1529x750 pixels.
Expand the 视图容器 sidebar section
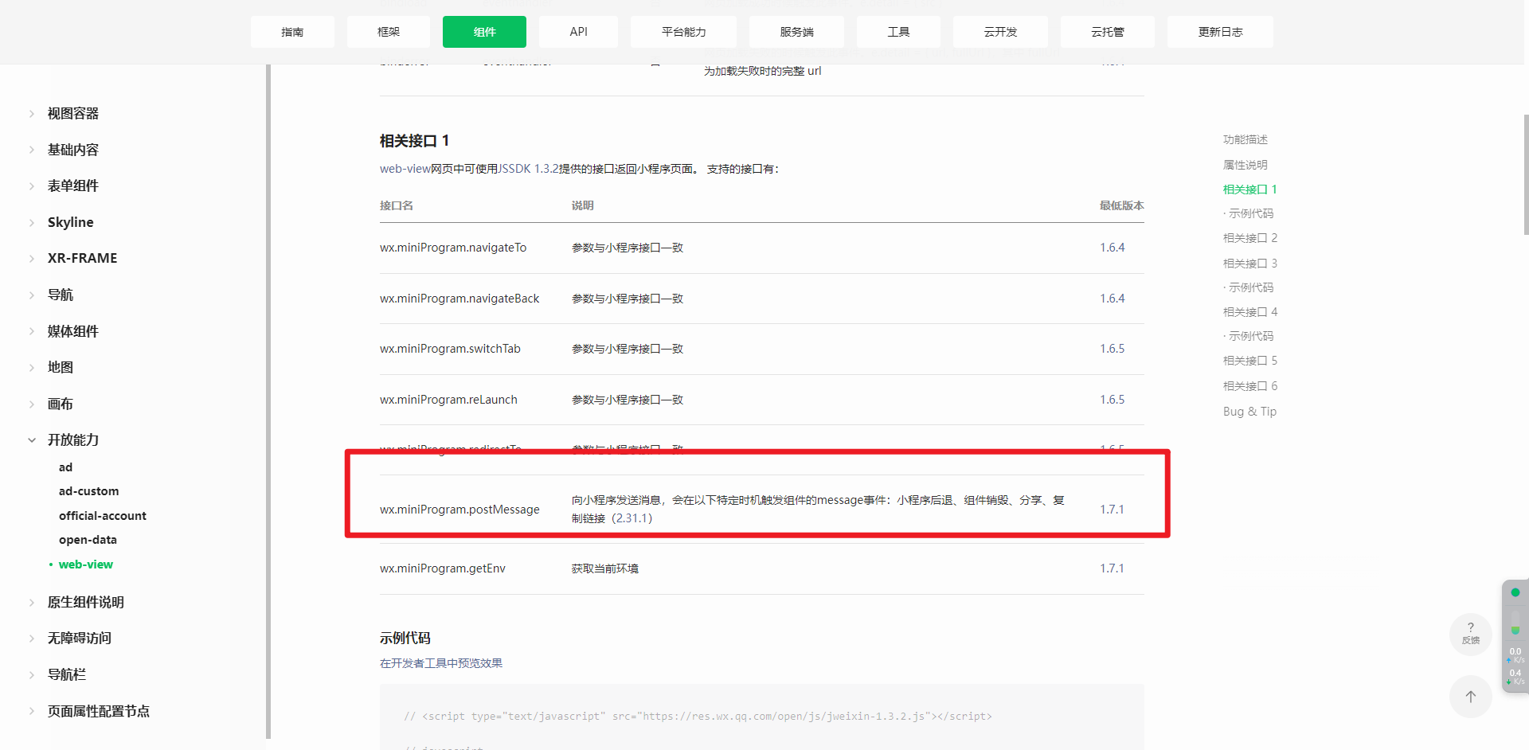coord(72,114)
